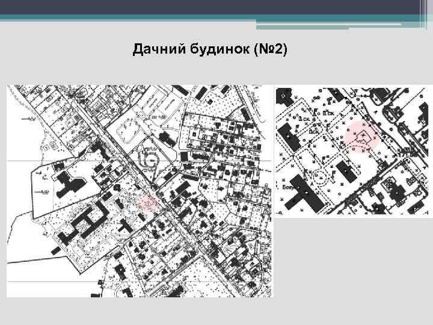Viewport: 433px width, 325px height.
Task: Click the slide title 'Дачний будинок (№2)'
Action: pyautogui.click(x=210, y=49)
